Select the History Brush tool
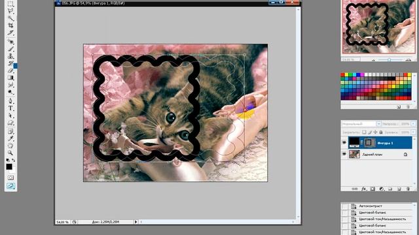The image size is (419, 235). (x=10, y=63)
